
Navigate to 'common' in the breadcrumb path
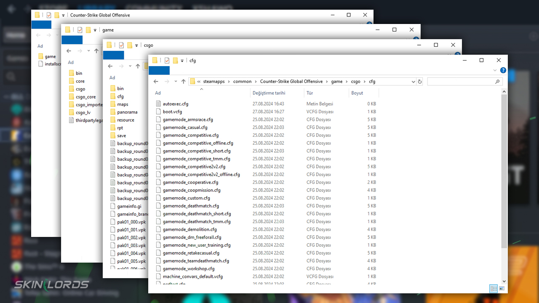(242, 82)
